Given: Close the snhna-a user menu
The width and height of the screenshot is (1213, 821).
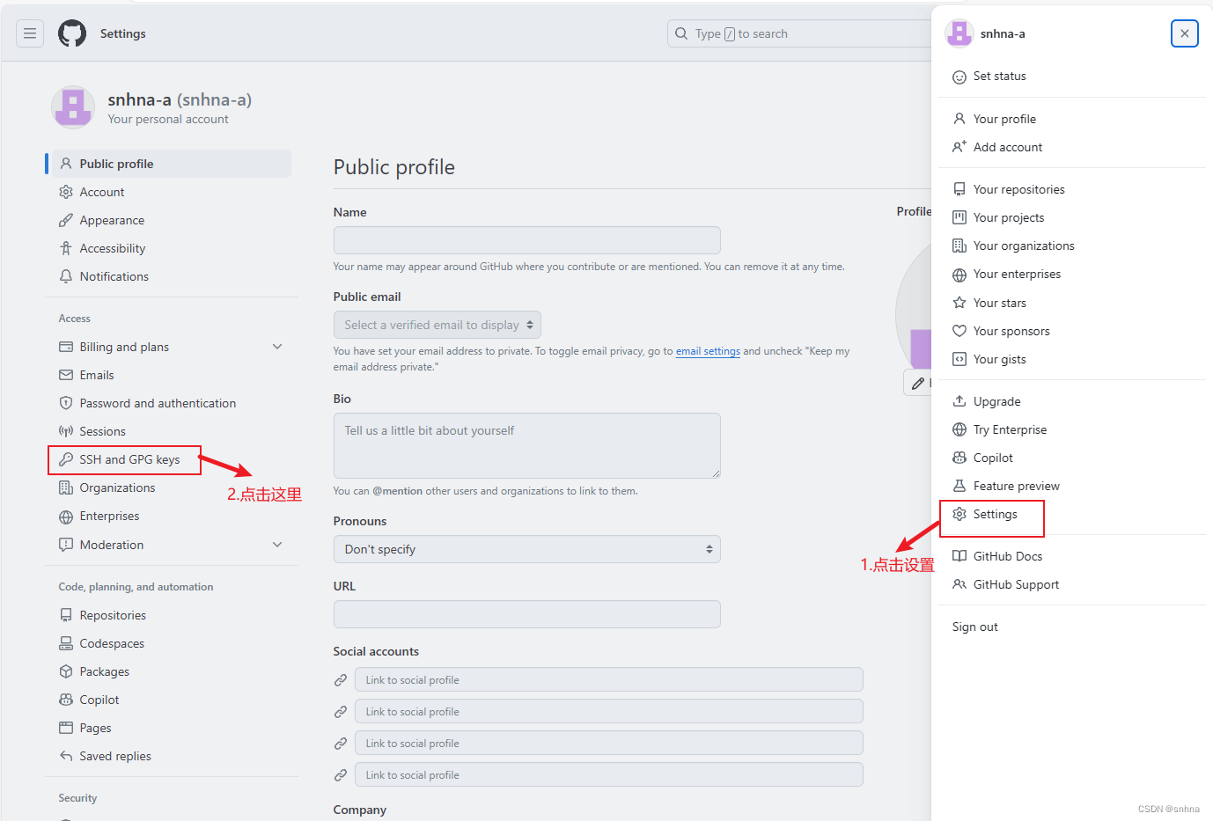Looking at the screenshot, I should pos(1185,33).
